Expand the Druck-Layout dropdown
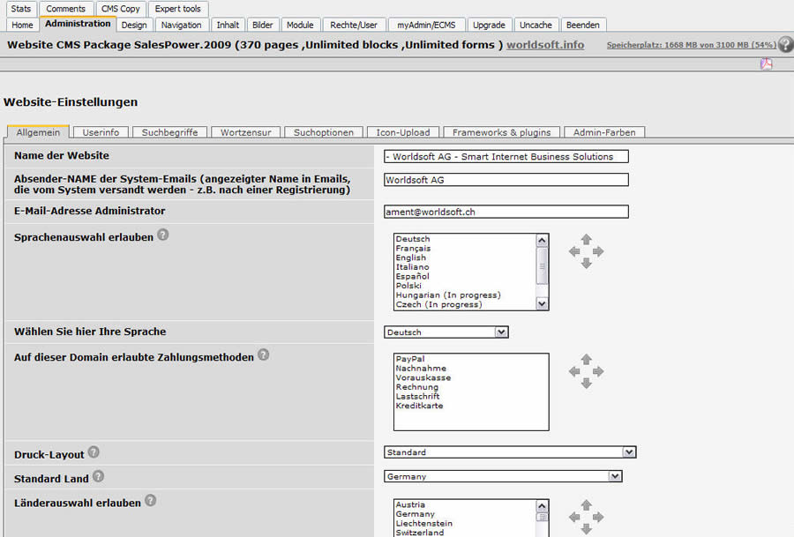This screenshot has height=537, width=794. (x=510, y=452)
